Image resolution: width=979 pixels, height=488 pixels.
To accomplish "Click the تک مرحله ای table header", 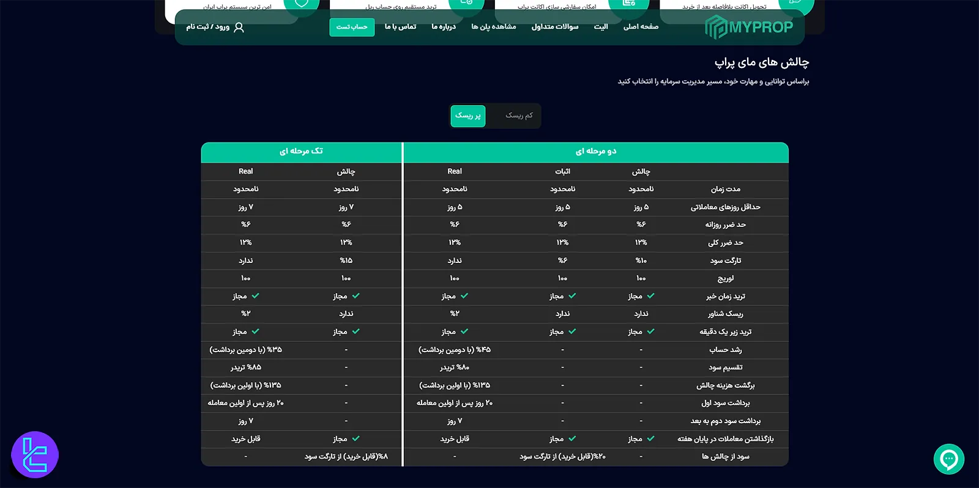I will tap(301, 152).
